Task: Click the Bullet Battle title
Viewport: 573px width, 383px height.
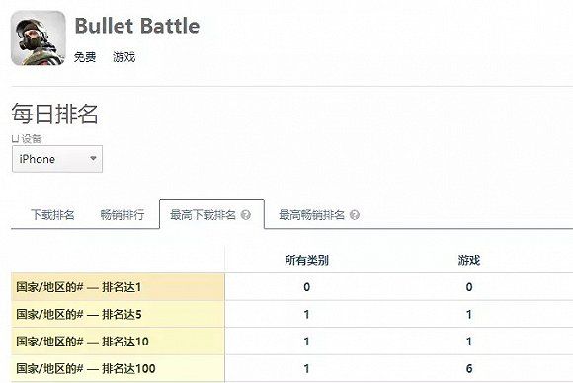Action: pos(137,26)
